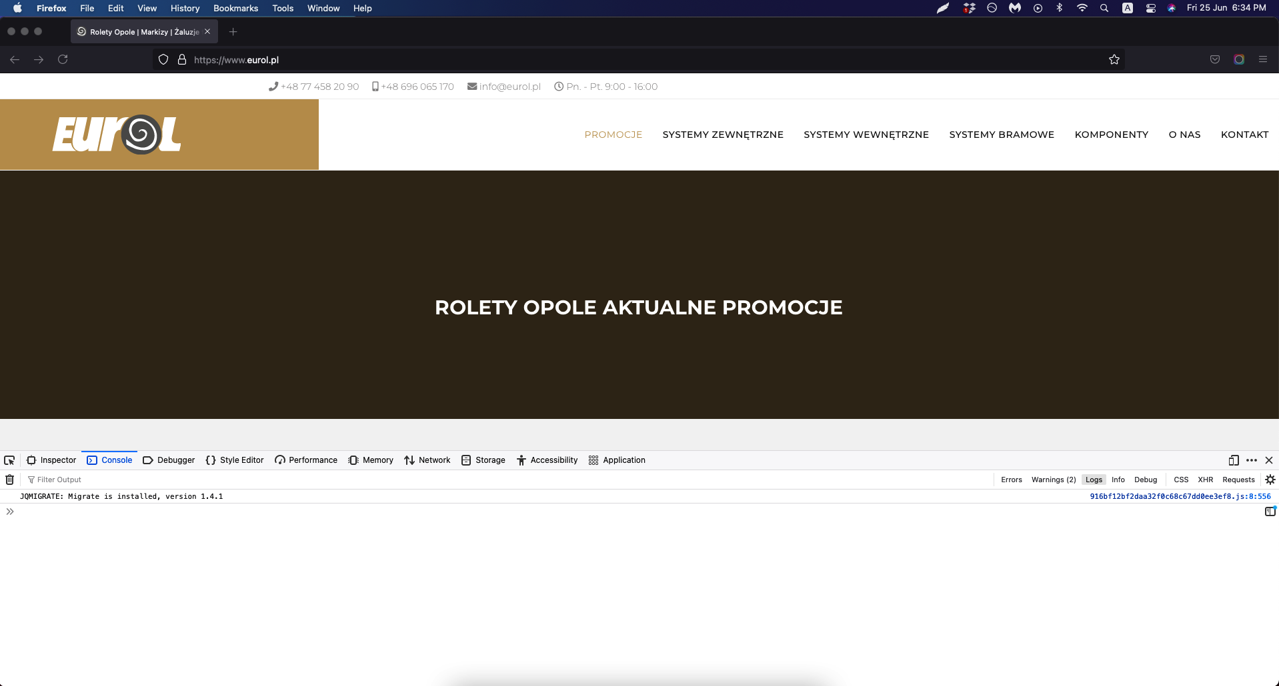This screenshot has width=1279, height=686.
Task: Open Responsive Design Mode in DevTools
Action: (x=1233, y=460)
